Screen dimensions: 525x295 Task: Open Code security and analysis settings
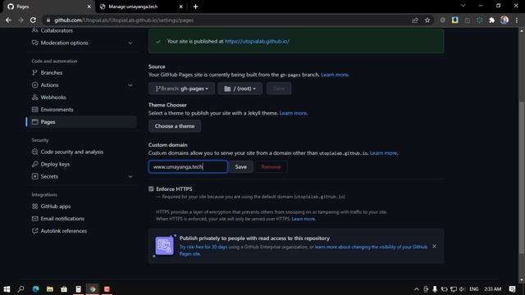point(71,152)
